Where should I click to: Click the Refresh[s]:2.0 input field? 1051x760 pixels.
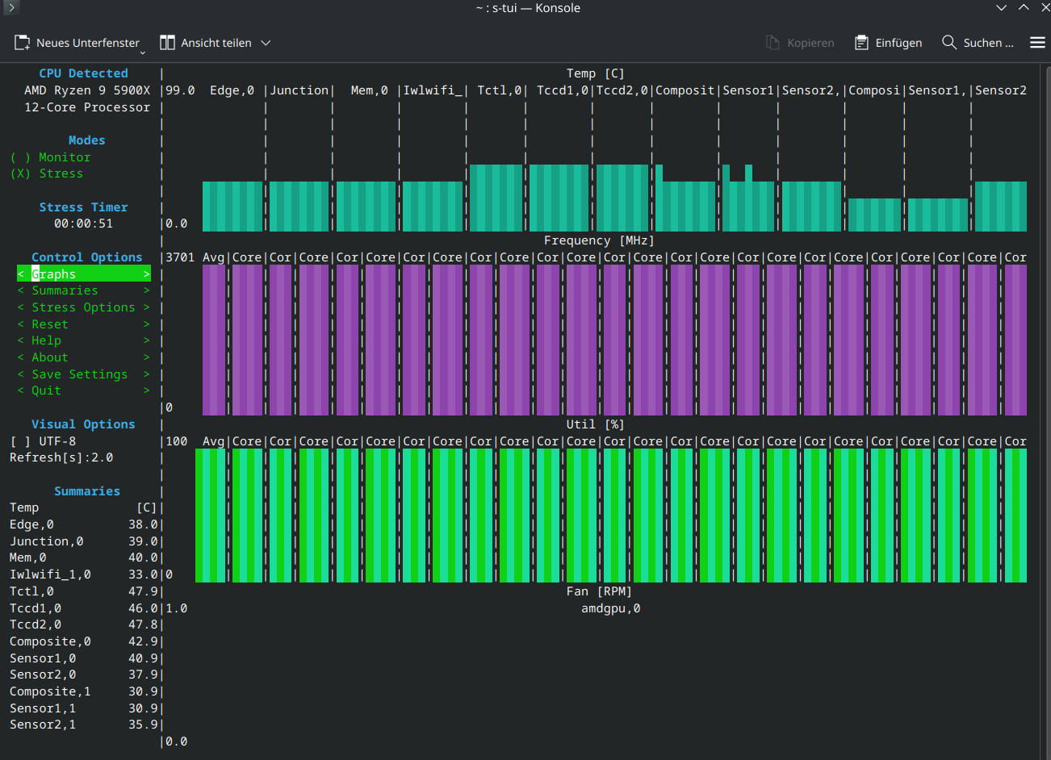[61, 457]
